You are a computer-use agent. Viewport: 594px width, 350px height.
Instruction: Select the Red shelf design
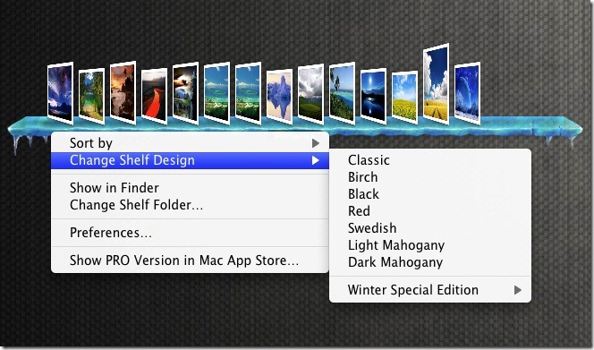click(x=359, y=211)
